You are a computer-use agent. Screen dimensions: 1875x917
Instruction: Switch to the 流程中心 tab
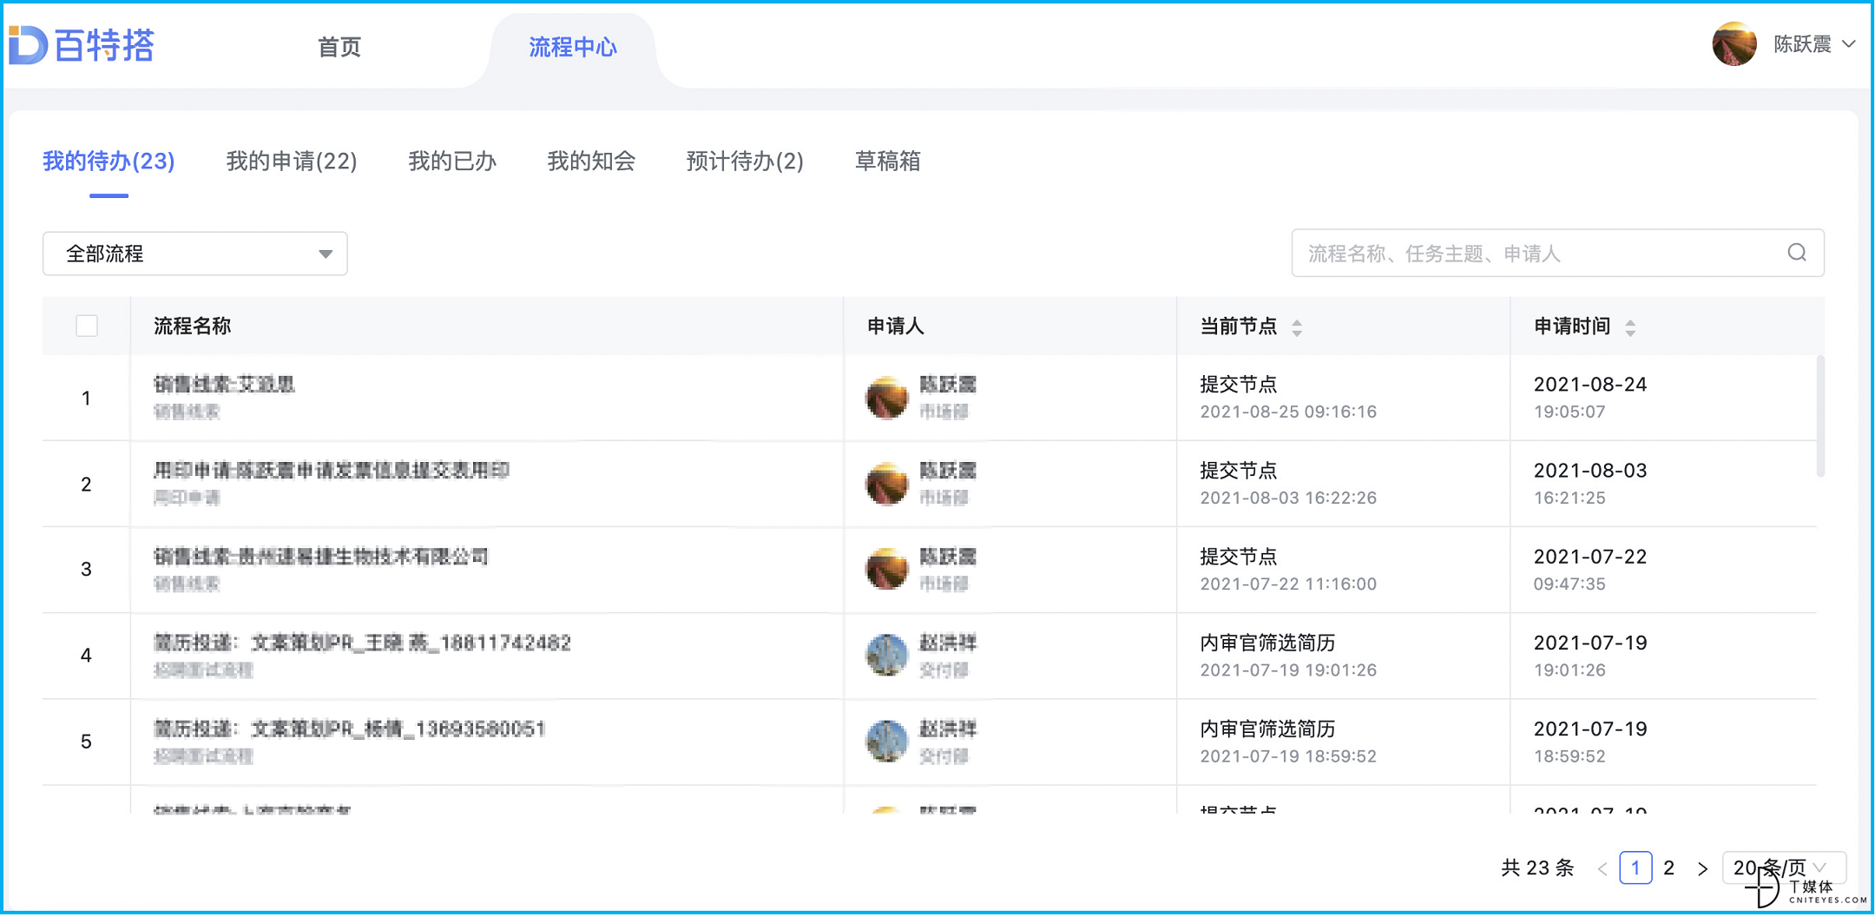click(573, 47)
